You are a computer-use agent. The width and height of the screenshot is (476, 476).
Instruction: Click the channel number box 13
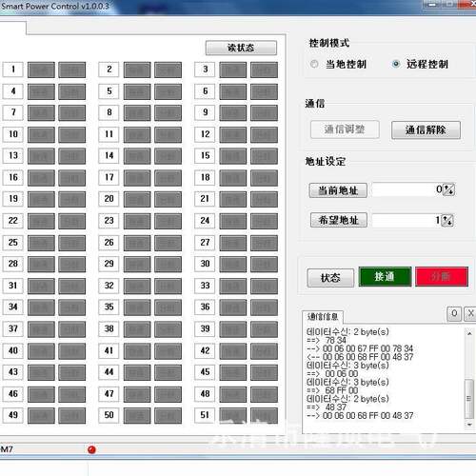(x=13, y=156)
